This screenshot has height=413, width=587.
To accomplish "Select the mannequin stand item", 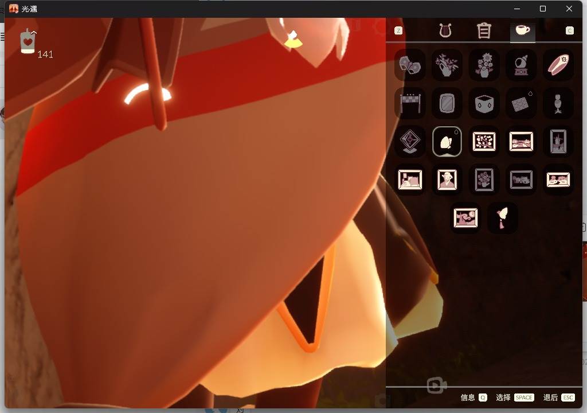I will pyautogui.click(x=558, y=103).
